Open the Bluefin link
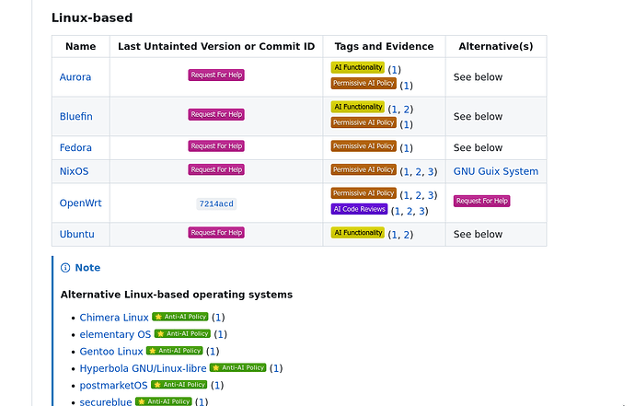The width and height of the screenshot is (635, 406). pos(76,116)
